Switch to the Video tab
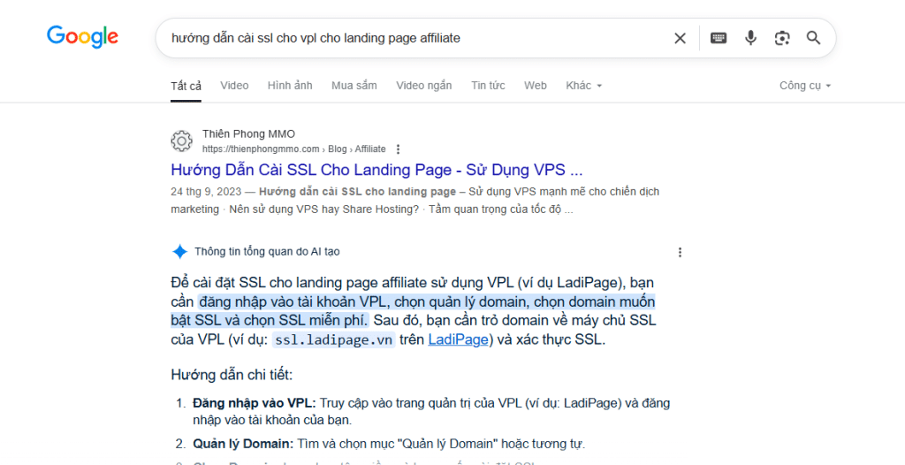This screenshot has height=465, width=905. (x=234, y=86)
